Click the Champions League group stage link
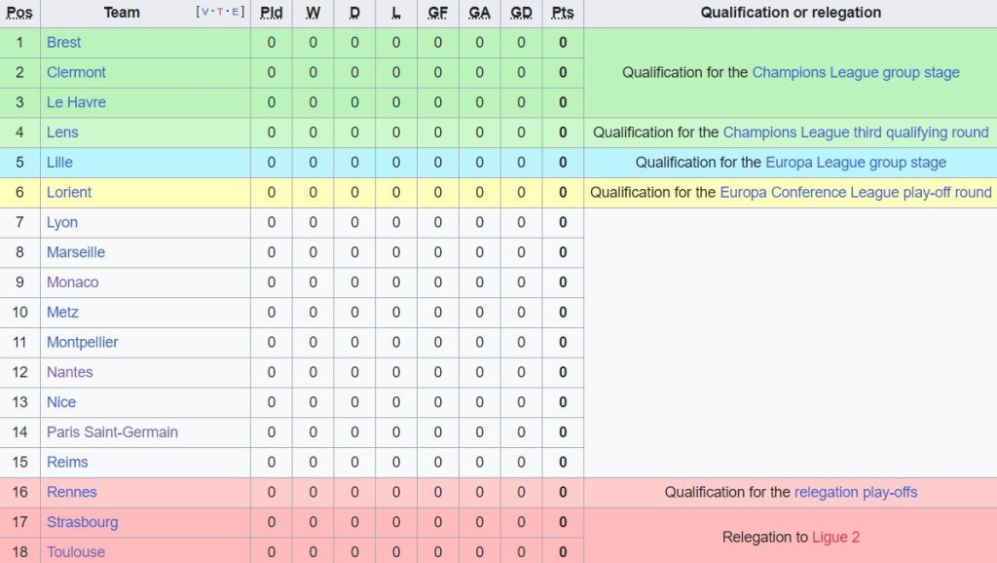Viewport: 997px width, 563px height. pos(856,72)
